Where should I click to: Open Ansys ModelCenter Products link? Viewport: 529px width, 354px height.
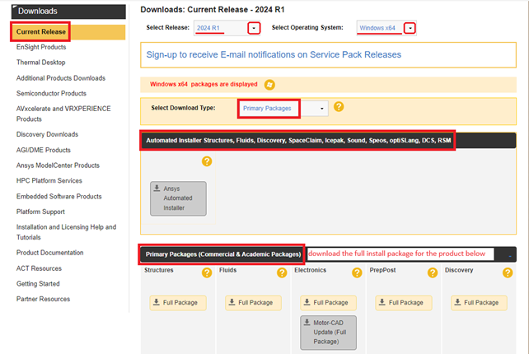58,165
